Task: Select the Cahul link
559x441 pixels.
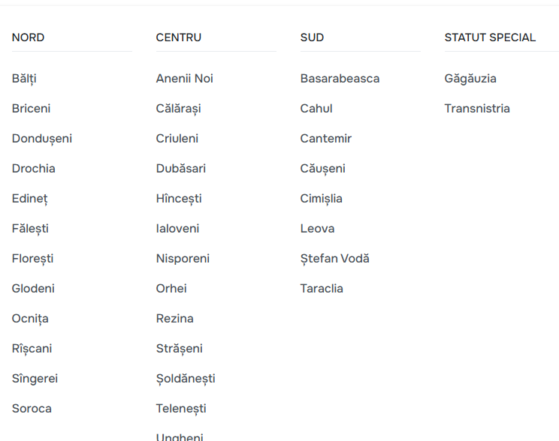Action: 316,109
